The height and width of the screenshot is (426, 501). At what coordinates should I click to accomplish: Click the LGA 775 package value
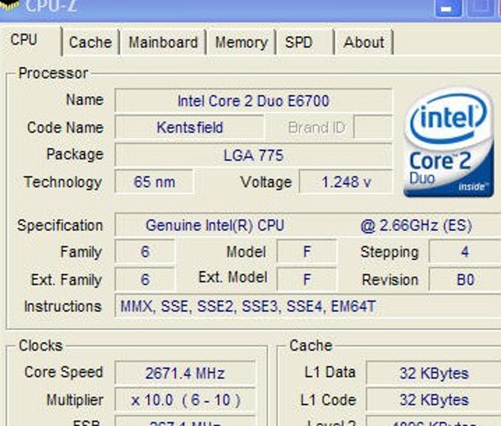pos(253,155)
